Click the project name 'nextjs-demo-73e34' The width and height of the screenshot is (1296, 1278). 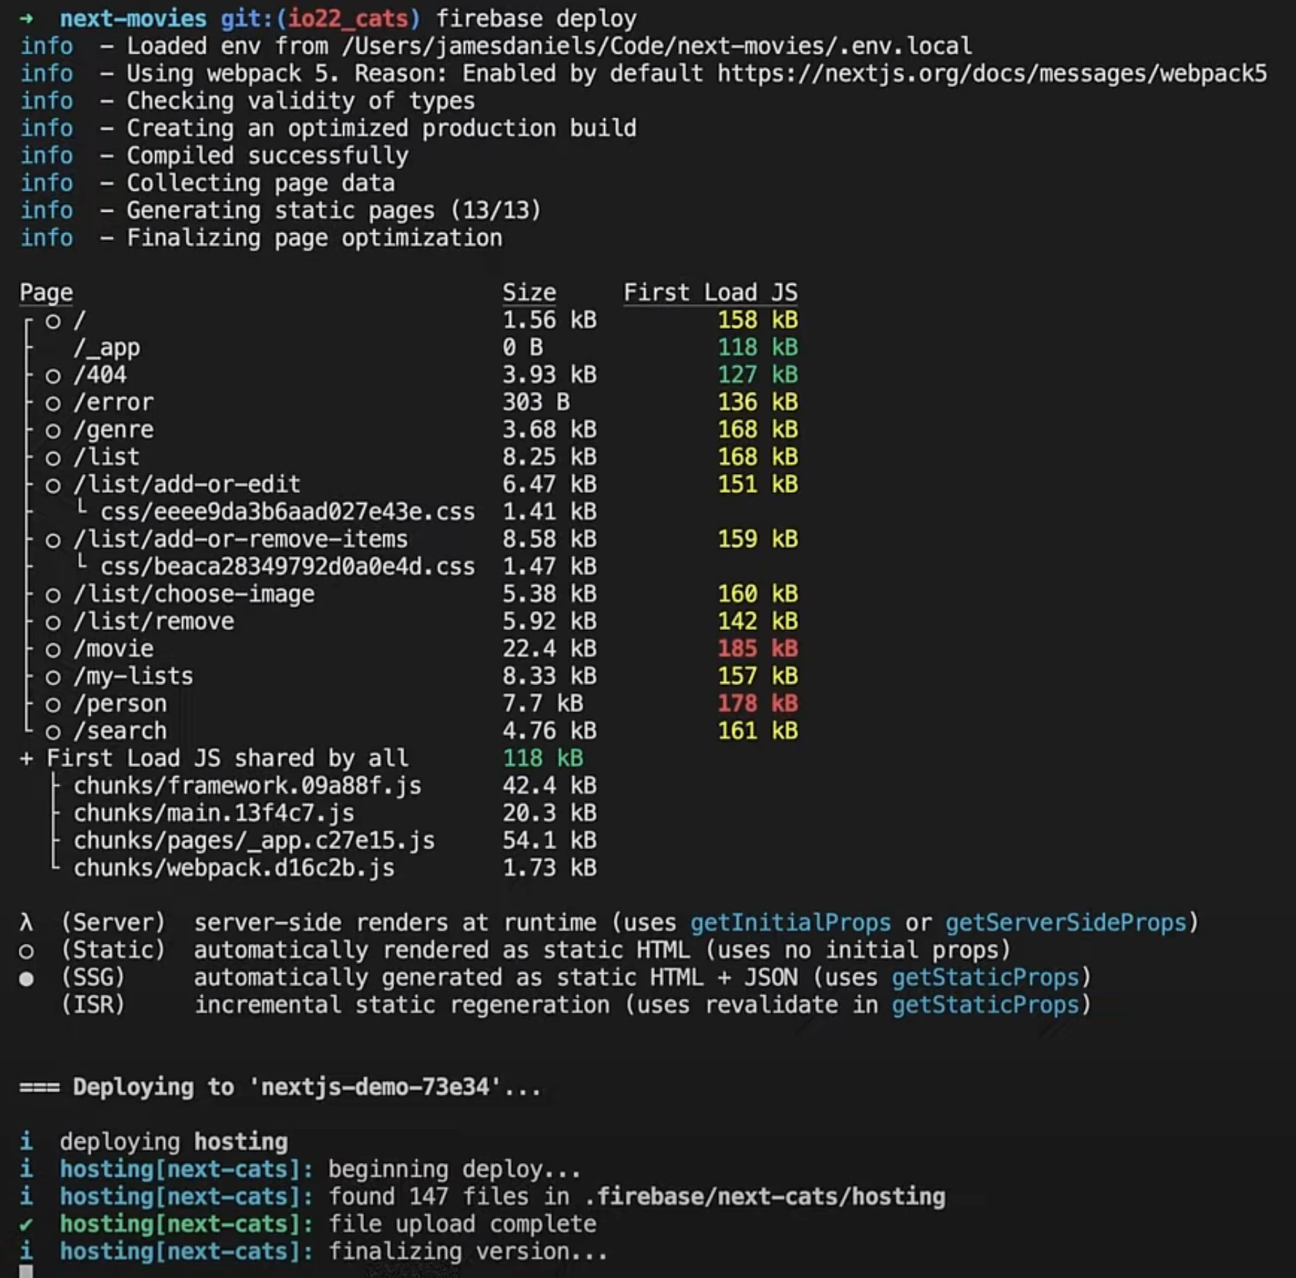coord(374,1087)
